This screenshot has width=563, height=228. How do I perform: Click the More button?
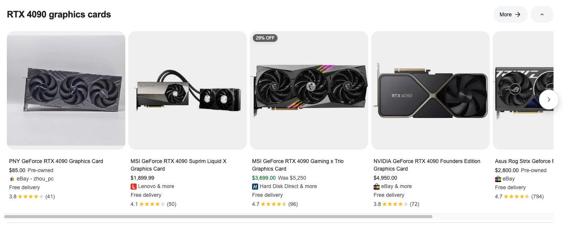pyautogui.click(x=510, y=14)
